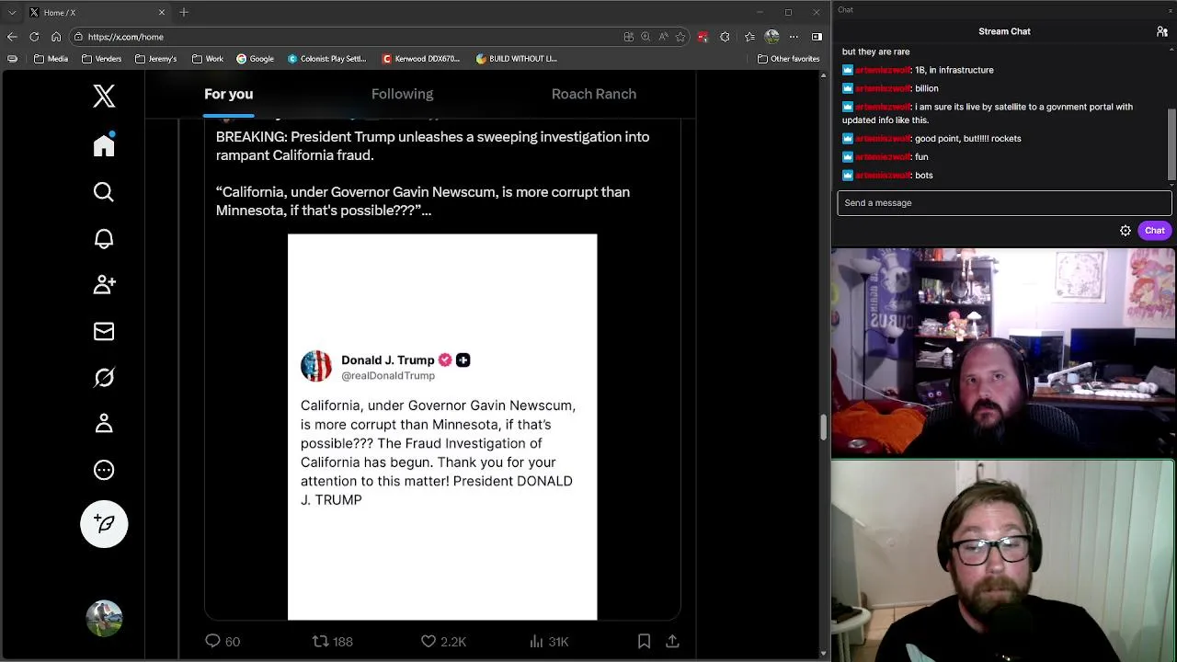Click the page vertical scrollbar thumb
Image resolution: width=1177 pixels, height=662 pixels.
[x=824, y=428]
